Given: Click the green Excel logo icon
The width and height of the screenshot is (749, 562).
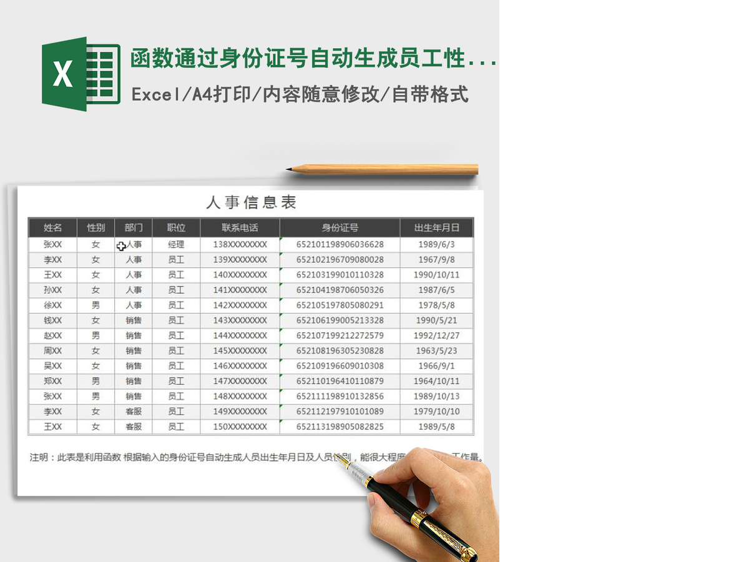Looking at the screenshot, I should (x=81, y=74).
